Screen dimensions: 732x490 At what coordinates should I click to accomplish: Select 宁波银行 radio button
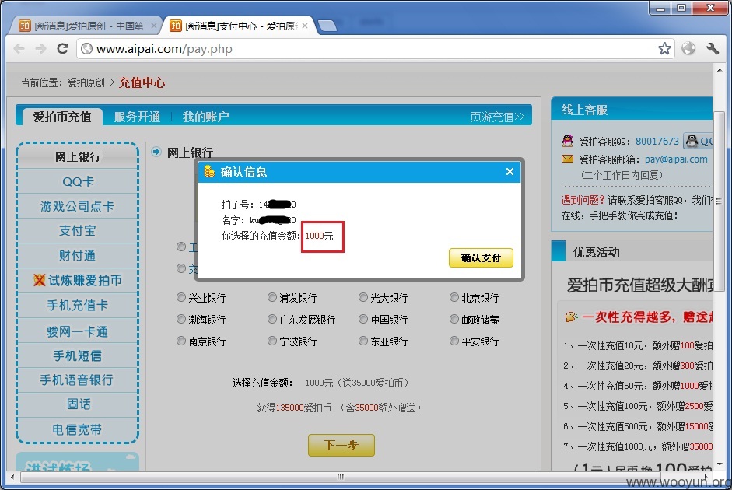click(272, 341)
